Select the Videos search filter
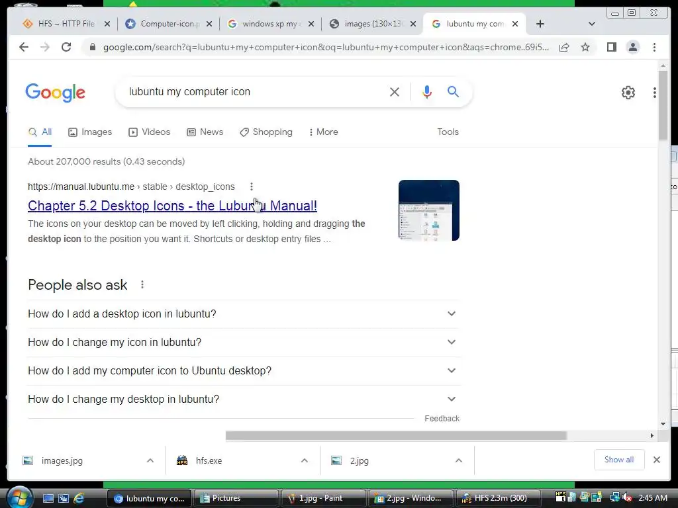 (x=149, y=132)
